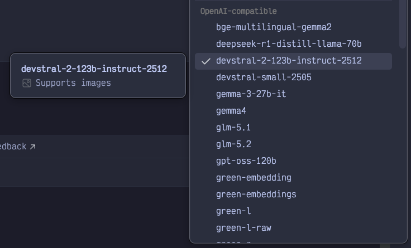Screen dimensions: 411x248
Task: Click the OpenAI-compatible section header
Action: 238,11
